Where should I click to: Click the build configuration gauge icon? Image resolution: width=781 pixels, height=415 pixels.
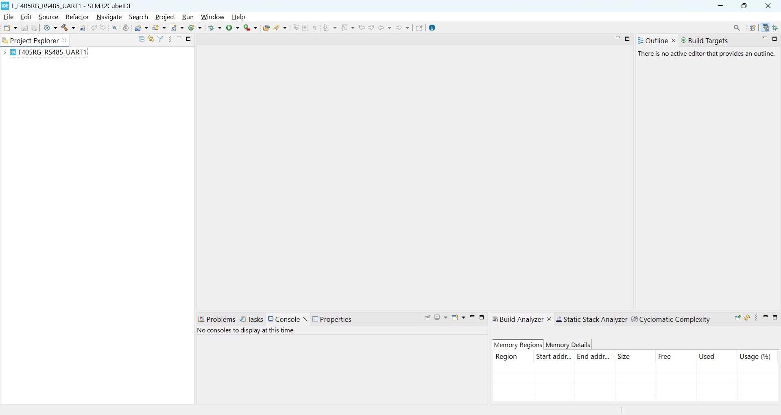click(48, 28)
